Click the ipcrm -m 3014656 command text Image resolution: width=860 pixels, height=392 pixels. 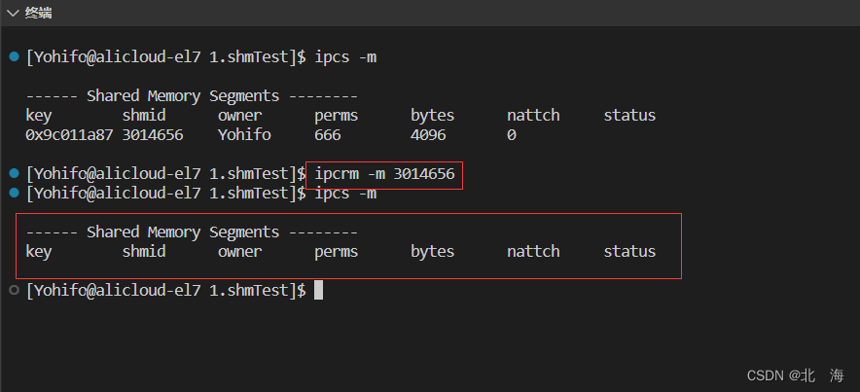point(384,174)
